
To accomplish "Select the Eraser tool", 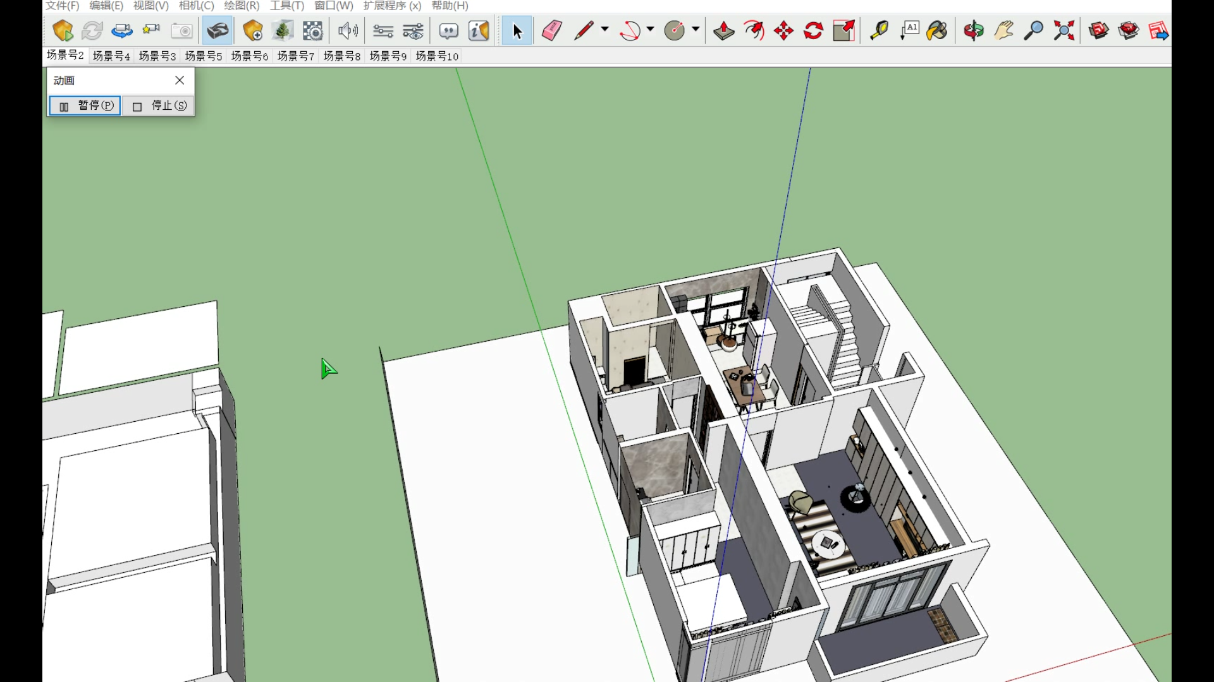I will pyautogui.click(x=552, y=30).
